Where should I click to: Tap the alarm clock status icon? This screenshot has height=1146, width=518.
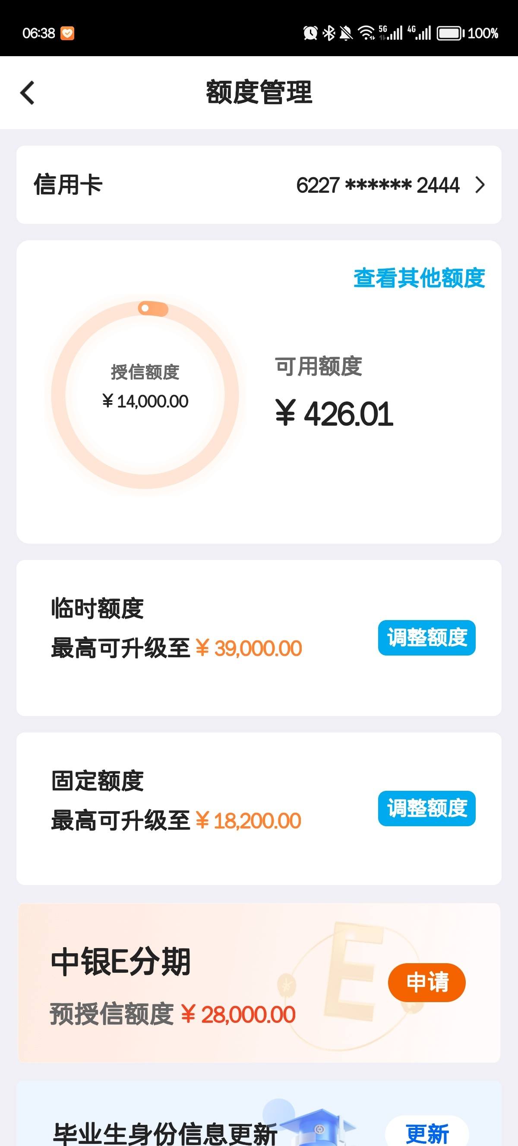[x=310, y=33]
